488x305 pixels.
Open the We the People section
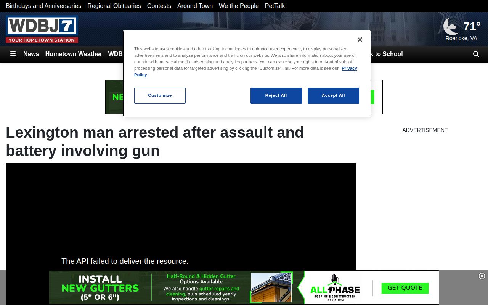tap(239, 6)
